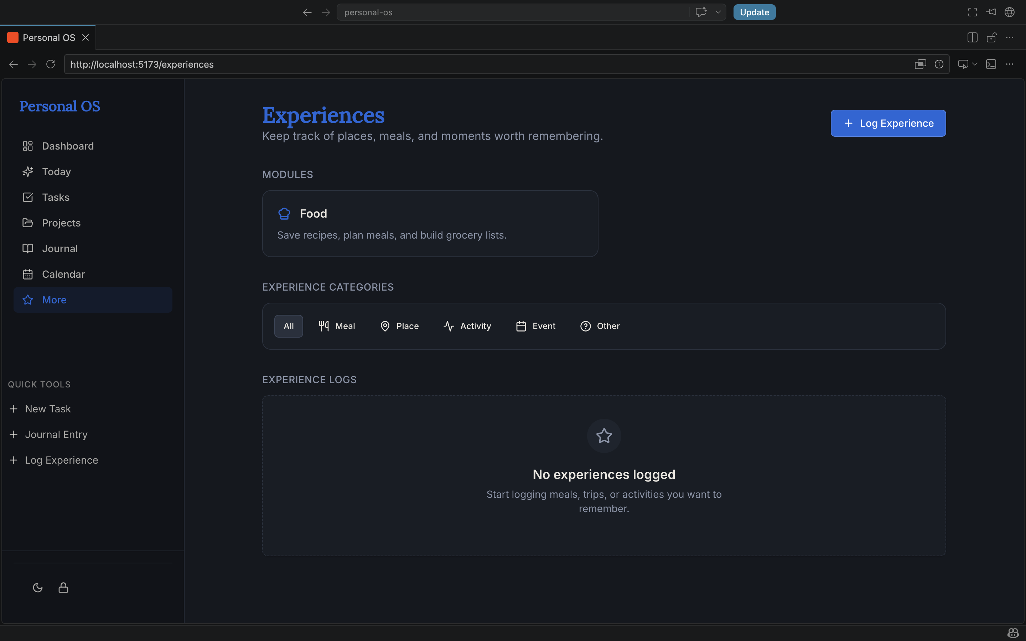Click New Task quick tool
The image size is (1026, 641).
point(40,409)
